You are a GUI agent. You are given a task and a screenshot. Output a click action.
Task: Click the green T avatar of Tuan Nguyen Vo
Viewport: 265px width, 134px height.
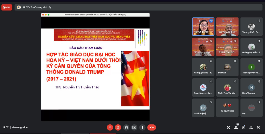click(x=252, y=67)
